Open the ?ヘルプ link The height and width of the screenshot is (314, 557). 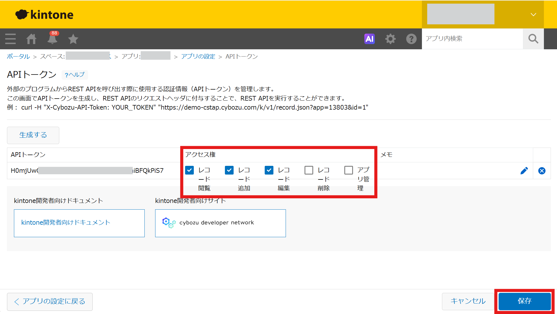pos(75,75)
